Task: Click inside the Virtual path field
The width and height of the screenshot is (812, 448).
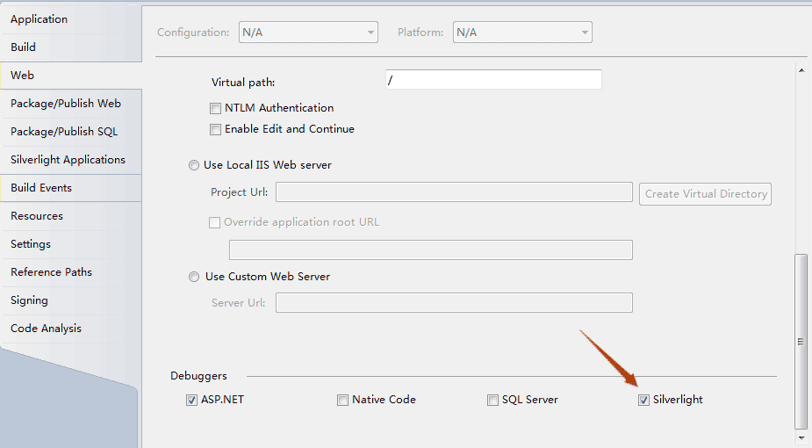Action: coord(493,80)
